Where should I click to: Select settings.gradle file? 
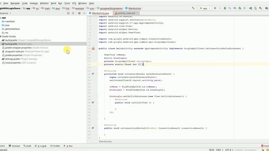pos(20,59)
